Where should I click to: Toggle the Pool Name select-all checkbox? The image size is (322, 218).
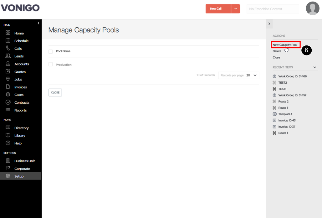[50, 51]
